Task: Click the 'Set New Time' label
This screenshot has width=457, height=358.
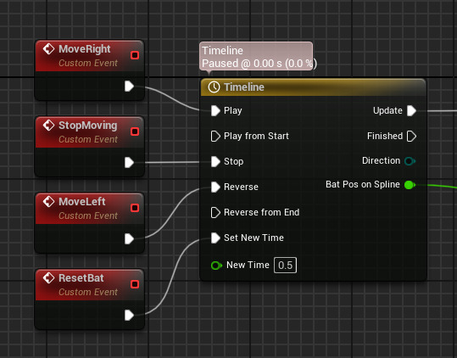Action: [x=254, y=238]
